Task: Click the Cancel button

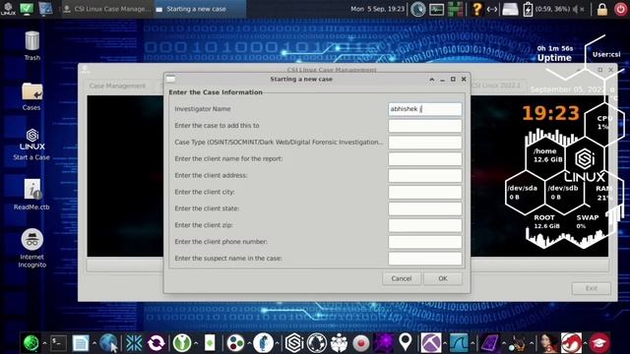Action: click(402, 278)
